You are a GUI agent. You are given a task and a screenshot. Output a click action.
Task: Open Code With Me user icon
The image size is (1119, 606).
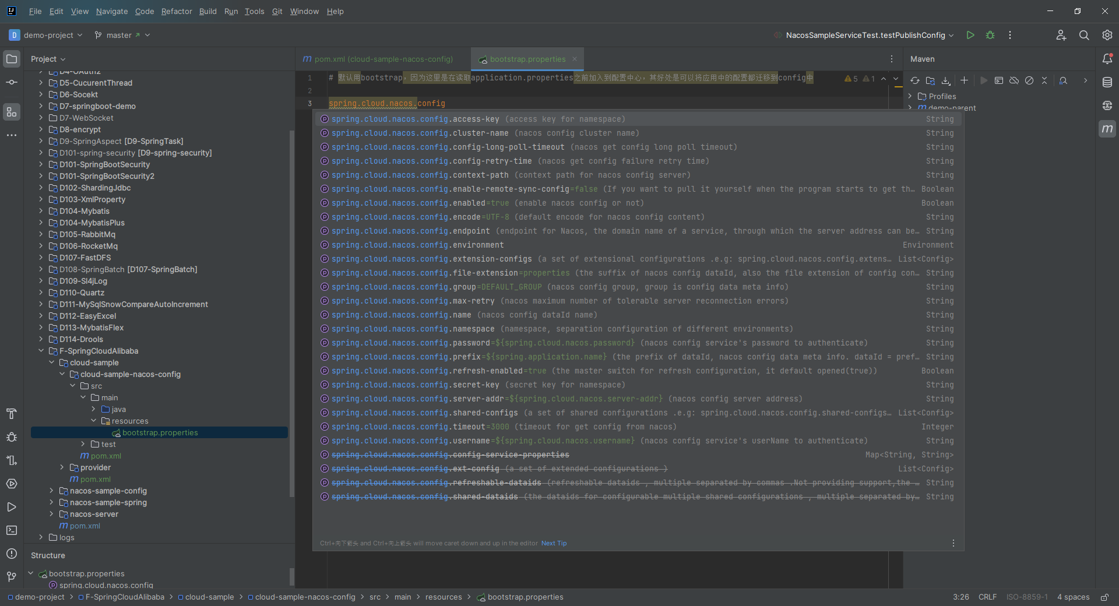click(x=1061, y=35)
